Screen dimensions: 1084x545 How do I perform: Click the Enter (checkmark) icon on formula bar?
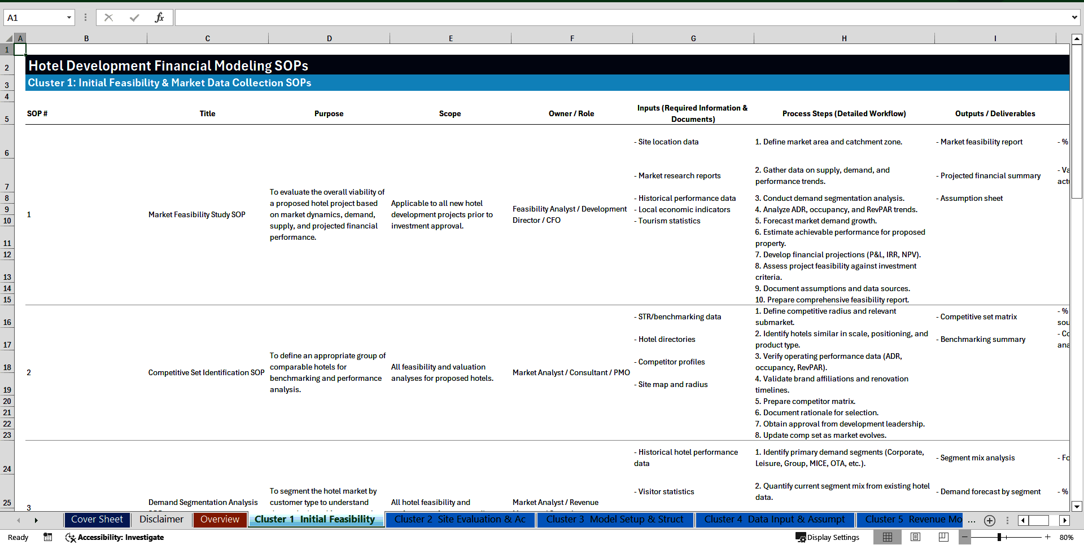[x=134, y=17]
